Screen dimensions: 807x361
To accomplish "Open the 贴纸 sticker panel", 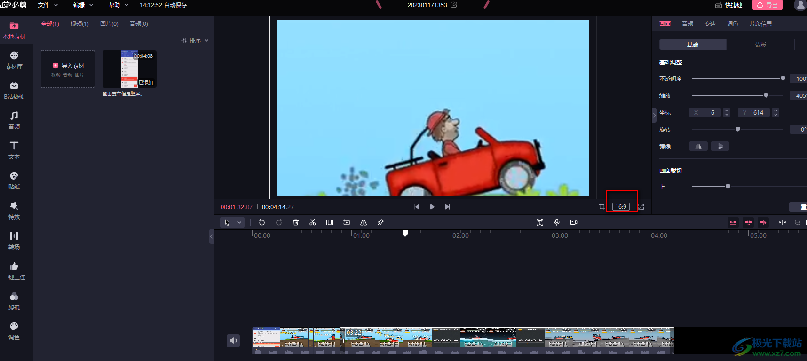I will tap(14, 181).
